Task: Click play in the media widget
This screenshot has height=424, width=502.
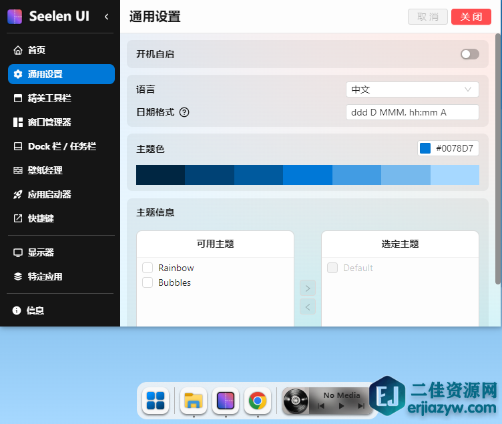Action: [x=341, y=406]
